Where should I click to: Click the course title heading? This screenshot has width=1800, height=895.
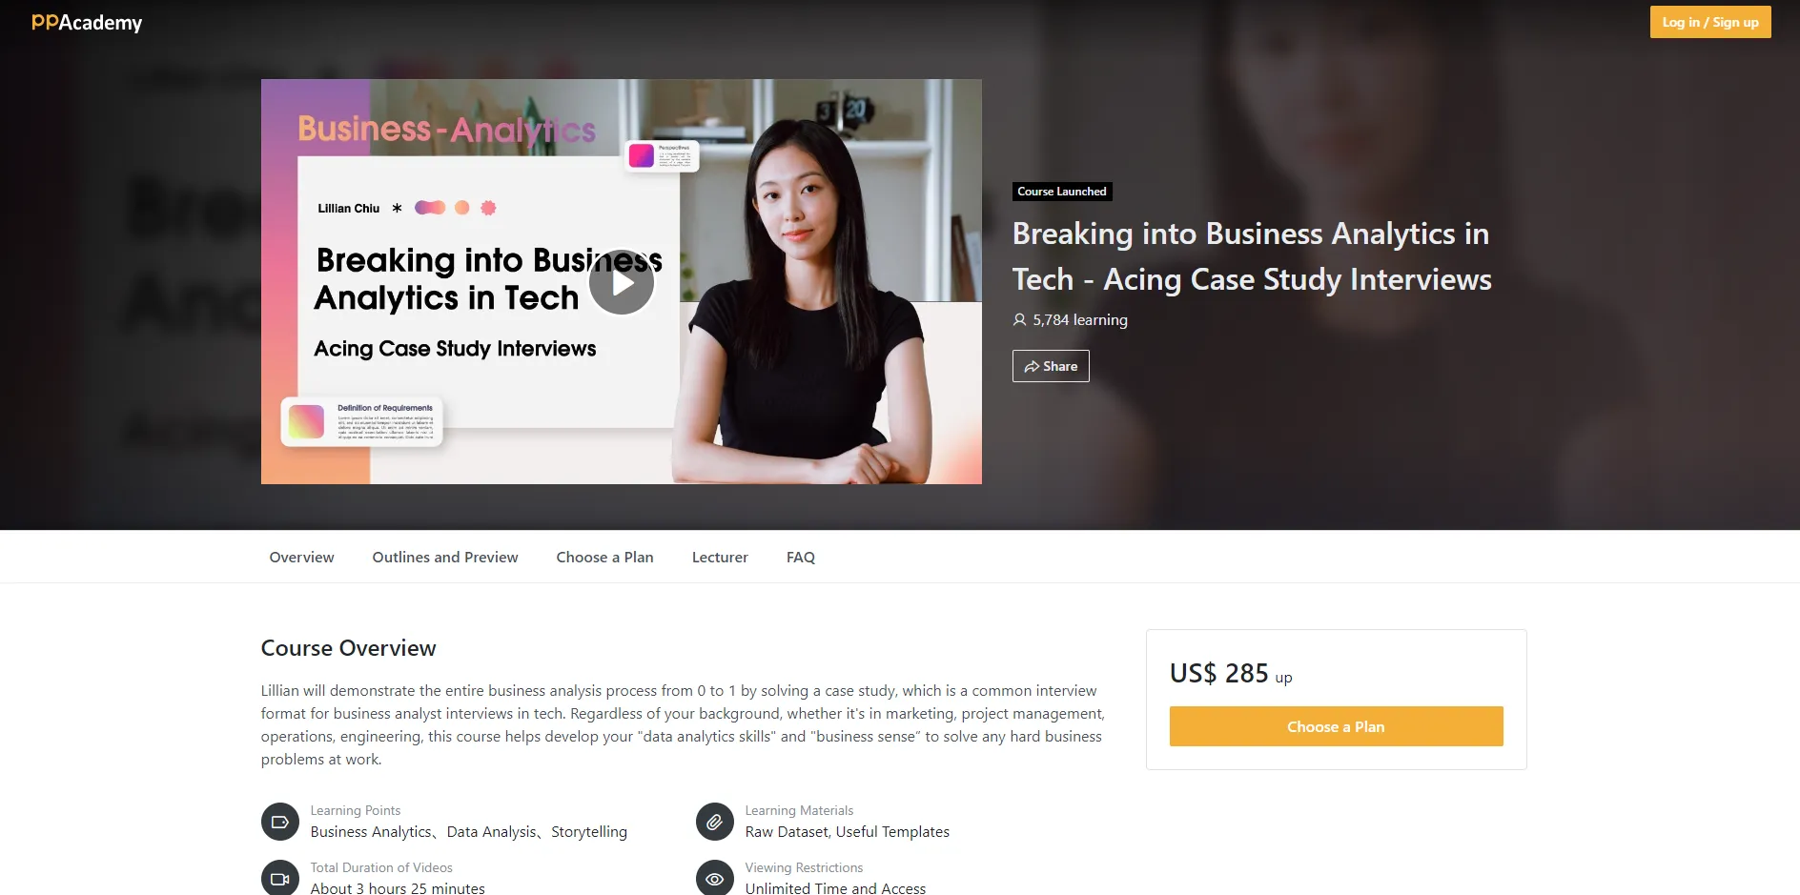point(1252,256)
